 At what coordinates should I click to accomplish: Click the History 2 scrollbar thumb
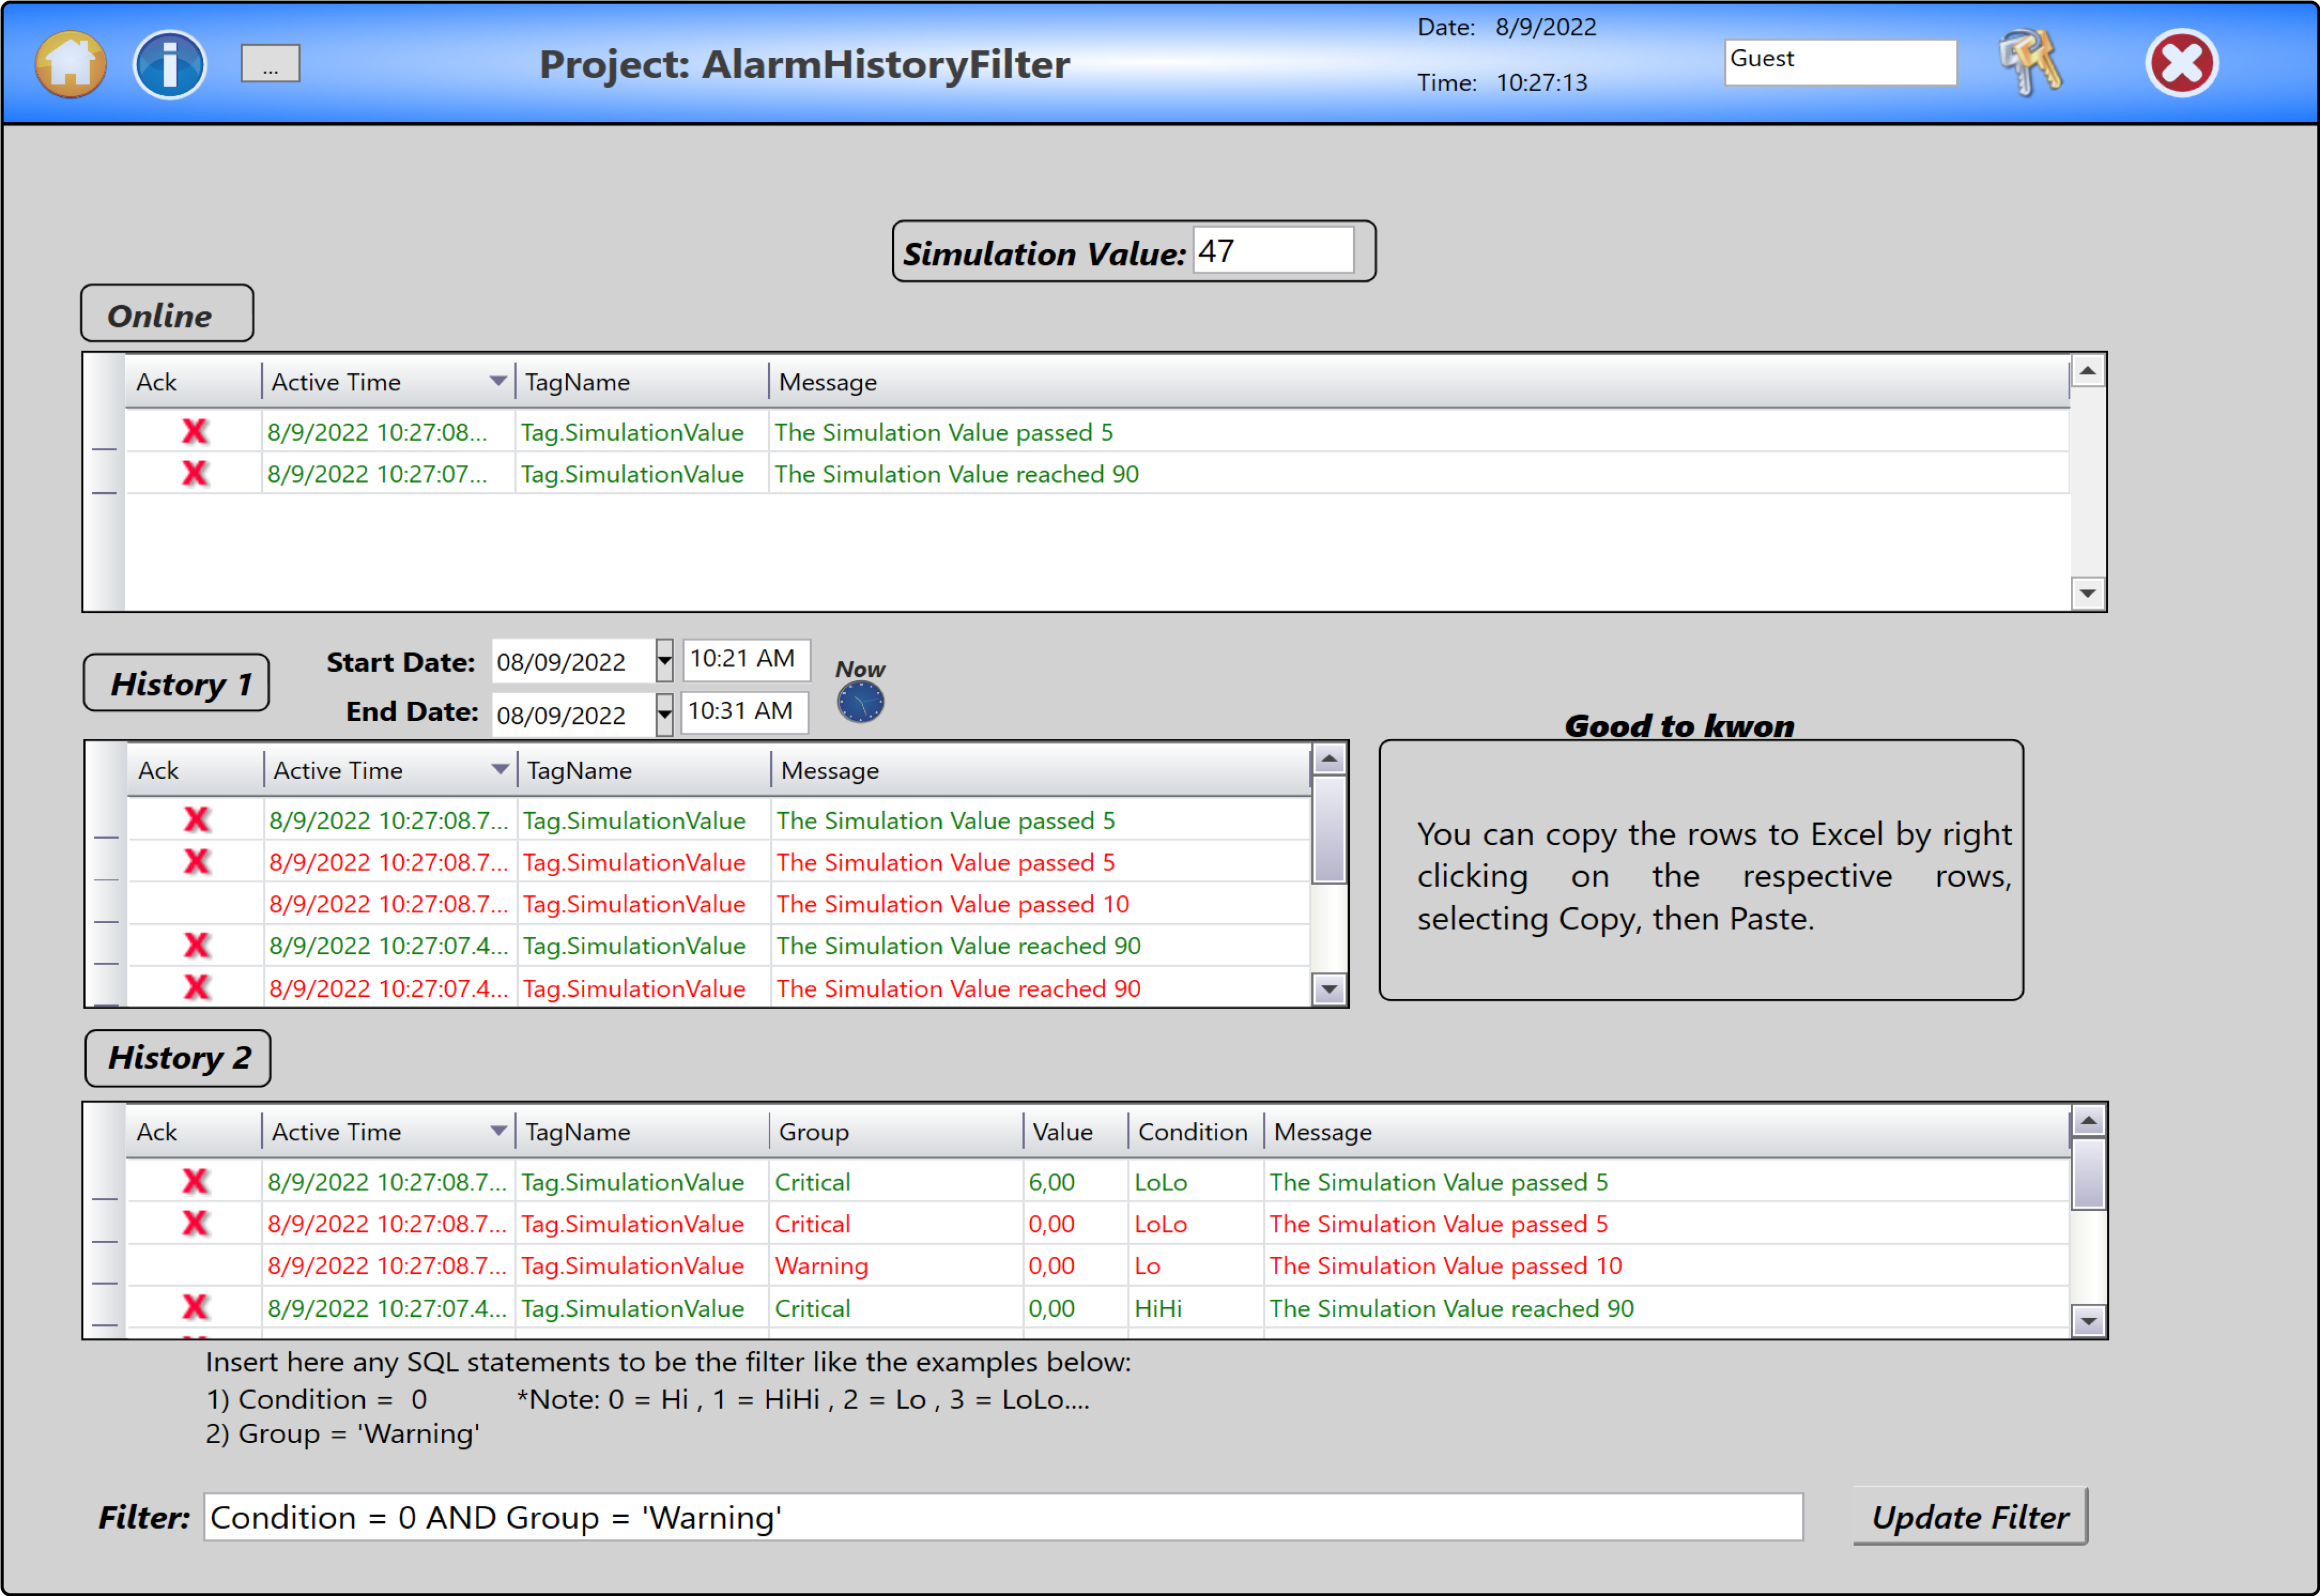tap(2088, 1173)
